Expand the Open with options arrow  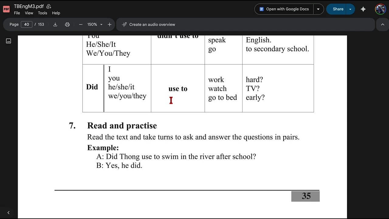point(318,9)
